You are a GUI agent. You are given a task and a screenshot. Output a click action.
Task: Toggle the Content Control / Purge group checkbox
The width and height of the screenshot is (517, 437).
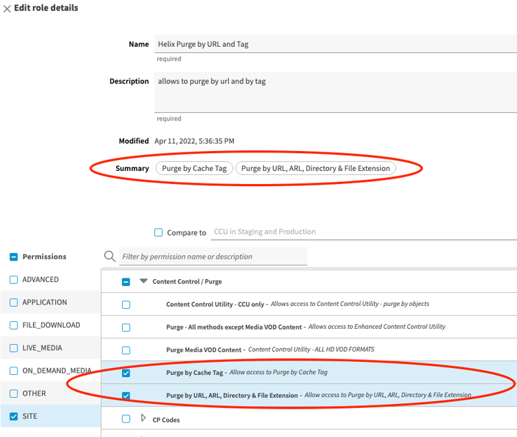(x=126, y=282)
